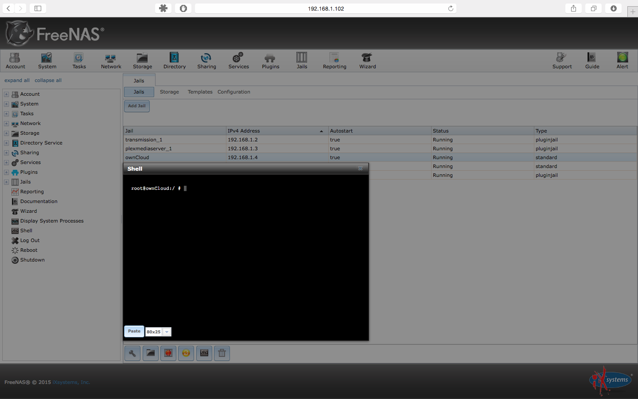This screenshot has width=638, height=399.
Task: Check the green Alert indicator
Action: [622, 61]
